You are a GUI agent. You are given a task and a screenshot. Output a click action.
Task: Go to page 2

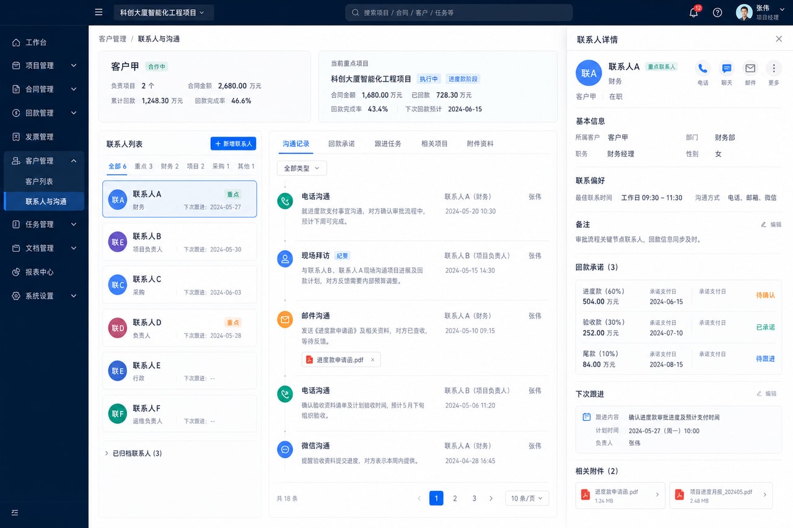point(455,498)
